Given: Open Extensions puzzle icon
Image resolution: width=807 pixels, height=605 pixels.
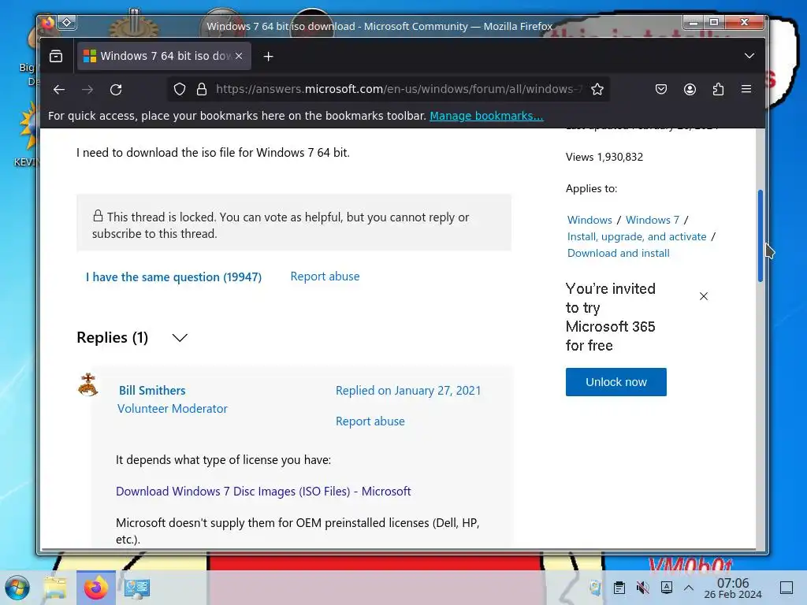Looking at the screenshot, I should point(718,90).
